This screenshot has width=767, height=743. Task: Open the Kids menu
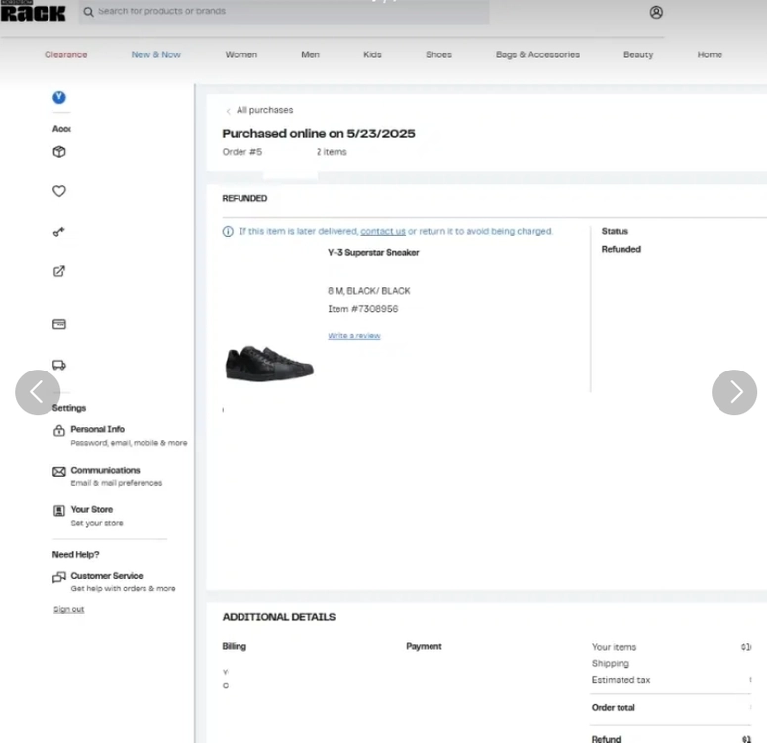pyautogui.click(x=372, y=54)
